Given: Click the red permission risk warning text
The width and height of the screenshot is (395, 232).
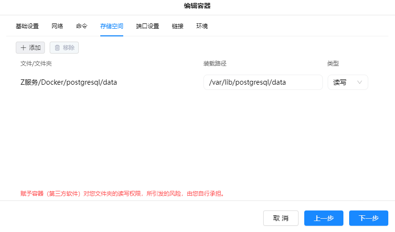Looking at the screenshot, I should coord(122,194).
